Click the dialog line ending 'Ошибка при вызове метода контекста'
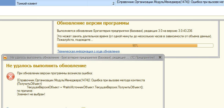This screenshot has height=108, width=224. click(81, 80)
